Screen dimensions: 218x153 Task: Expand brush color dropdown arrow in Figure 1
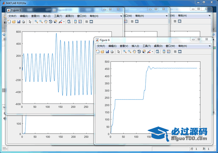(x=64, y=22)
